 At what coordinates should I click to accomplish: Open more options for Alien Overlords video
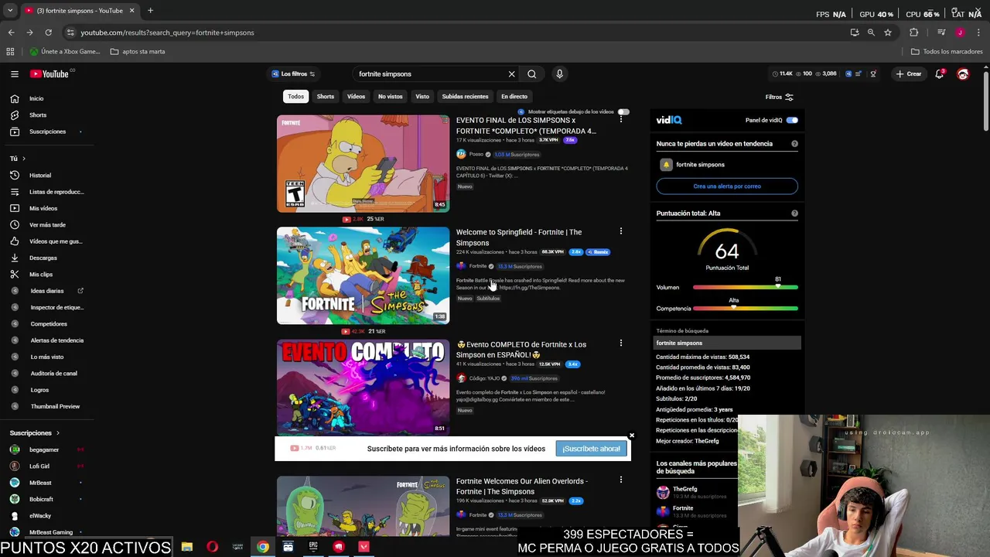pos(620,480)
